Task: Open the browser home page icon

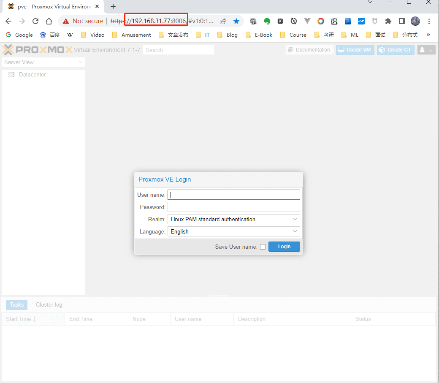Action: point(49,21)
